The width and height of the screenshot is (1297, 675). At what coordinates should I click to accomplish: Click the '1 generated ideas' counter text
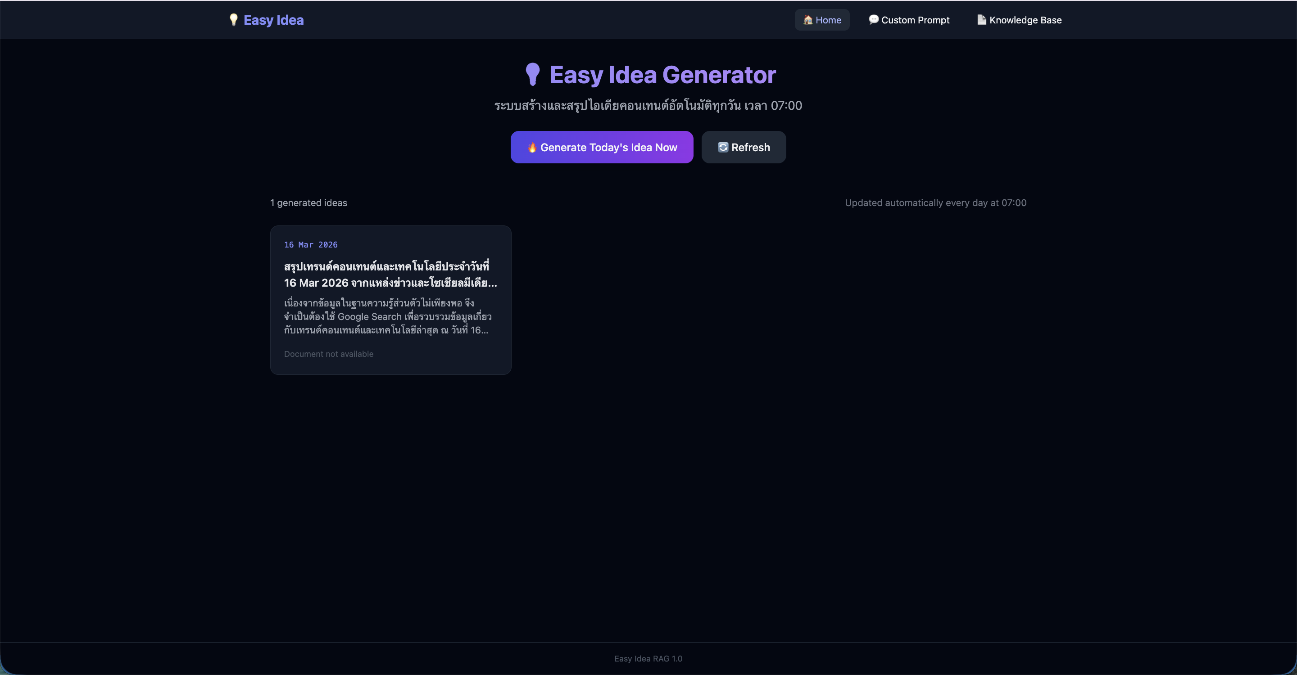click(308, 202)
